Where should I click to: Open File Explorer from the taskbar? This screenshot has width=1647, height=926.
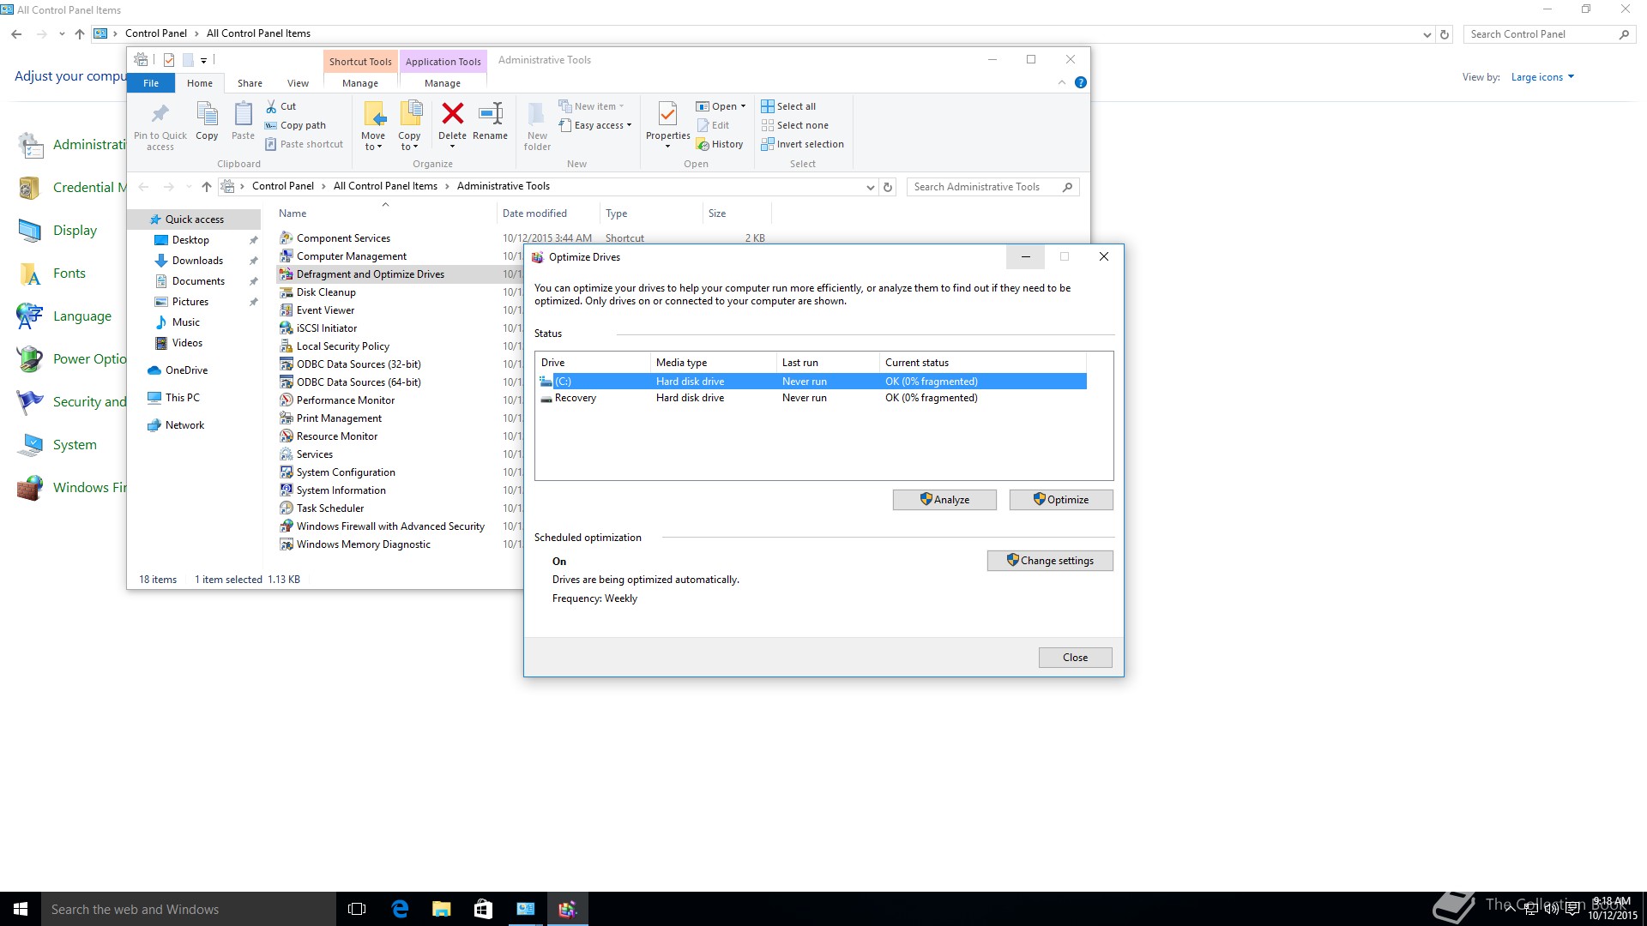441,909
